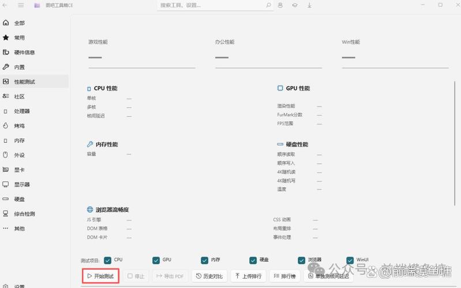Image resolution: width=461 pixels, height=288 pixels.
Task: Open the 烤鸡 stress test section
Action: [35, 126]
